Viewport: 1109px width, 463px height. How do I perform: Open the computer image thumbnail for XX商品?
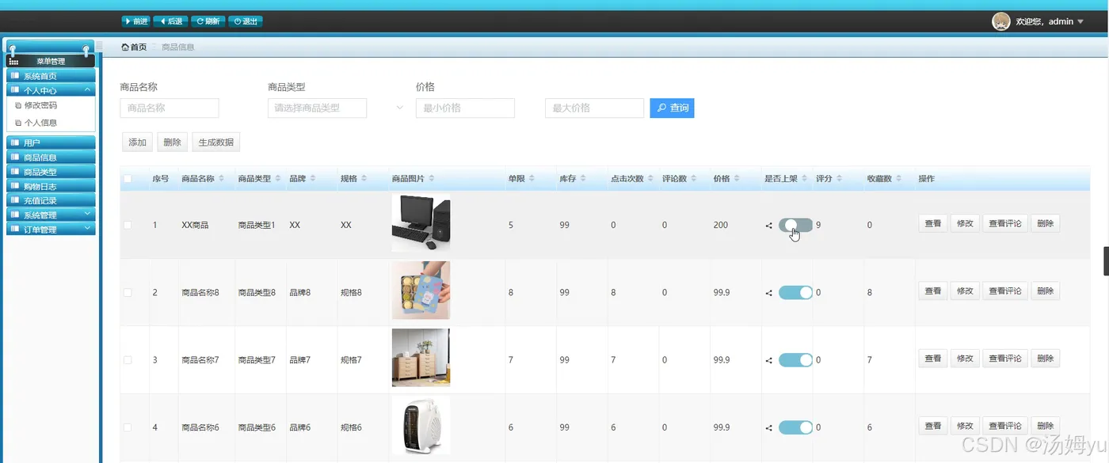[x=421, y=223]
